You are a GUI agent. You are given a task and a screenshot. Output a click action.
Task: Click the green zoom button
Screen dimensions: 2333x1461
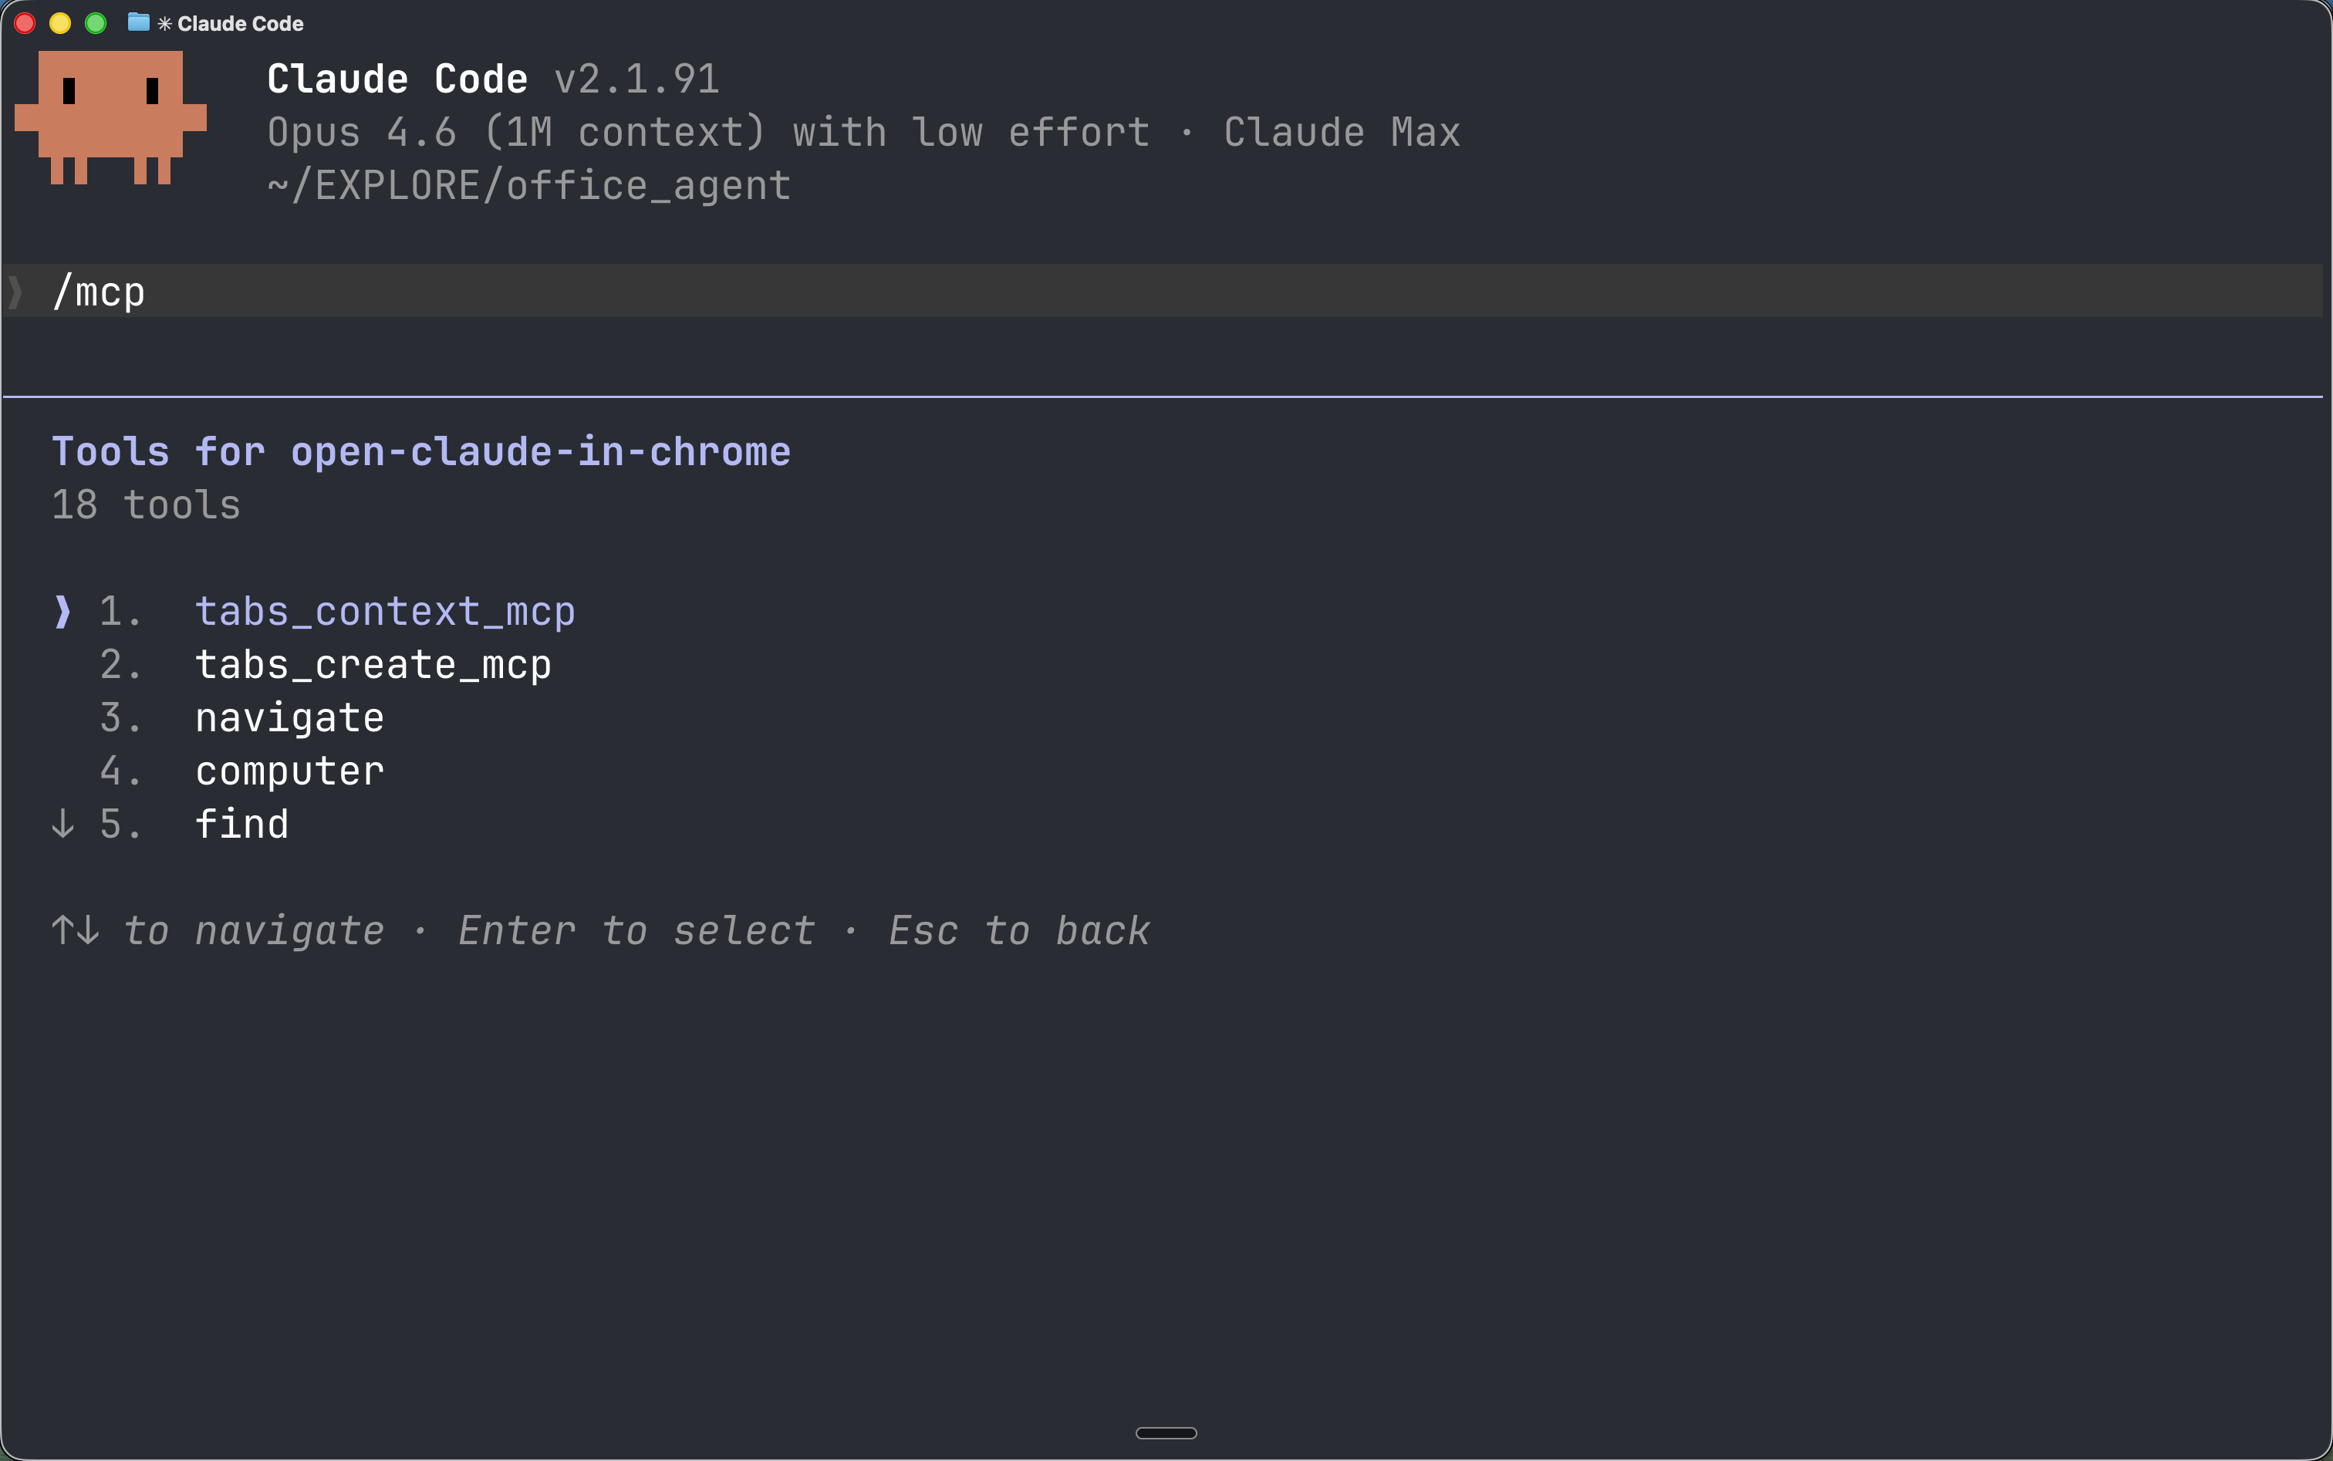tap(96, 22)
